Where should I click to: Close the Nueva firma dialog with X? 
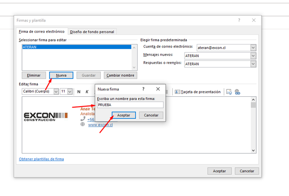click(158, 89)
